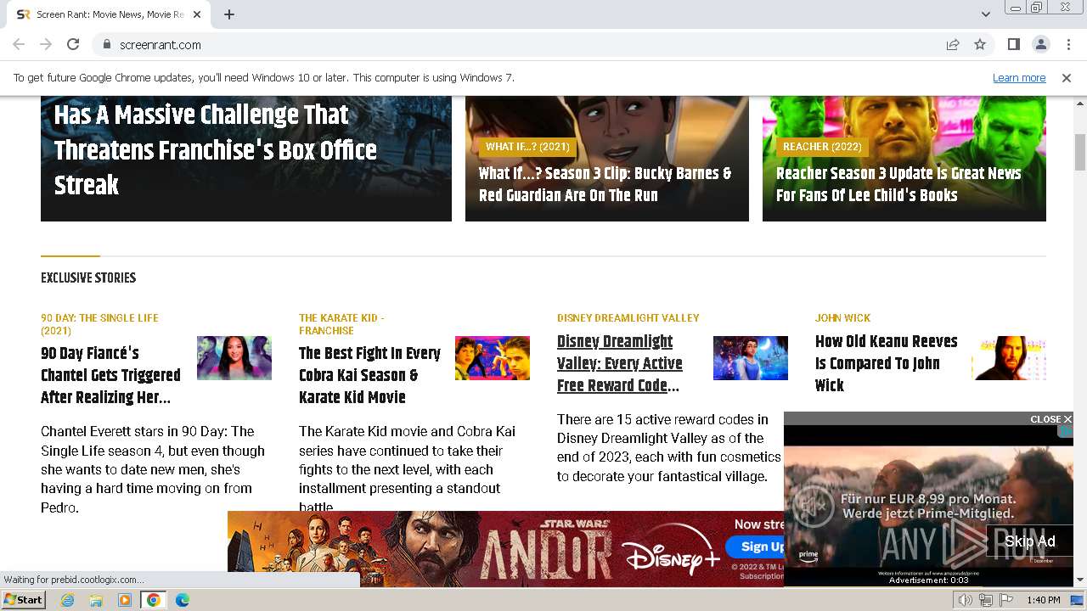Unmute the video ad sound icon
Screen dimensions: 1087x611
coord(813,506)
